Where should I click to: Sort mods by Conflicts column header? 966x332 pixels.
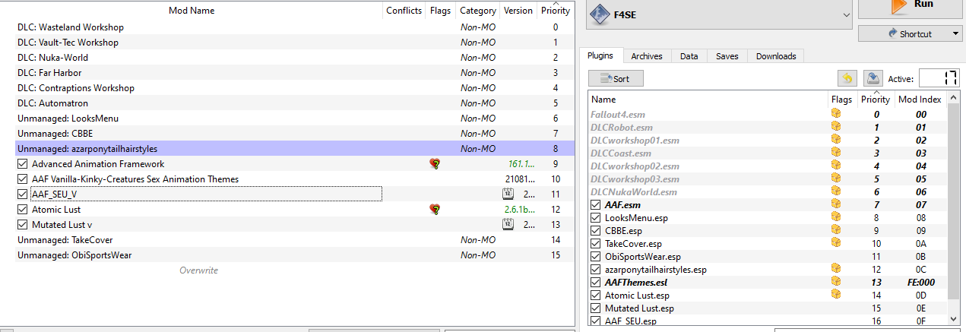pyautogui.click(x=404, y=11)
